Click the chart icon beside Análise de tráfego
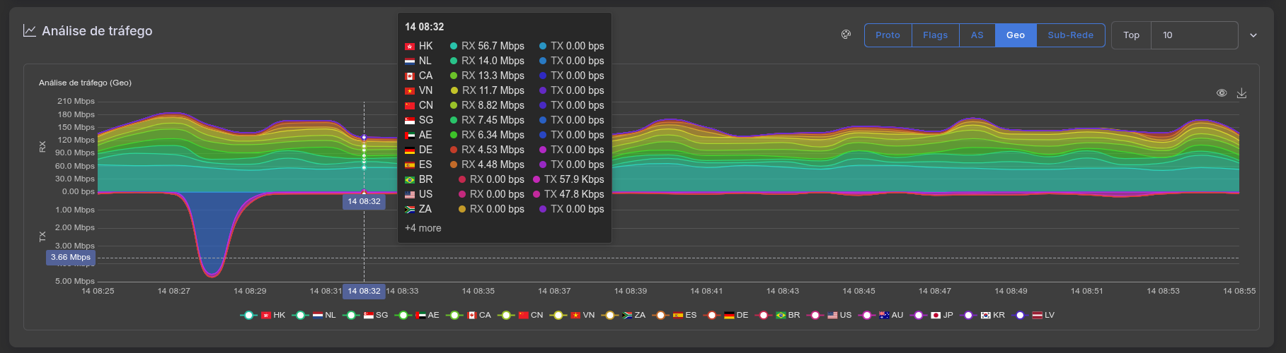Screen dimensions: 1286x353 pyautogui.click(x=30, y=31)
